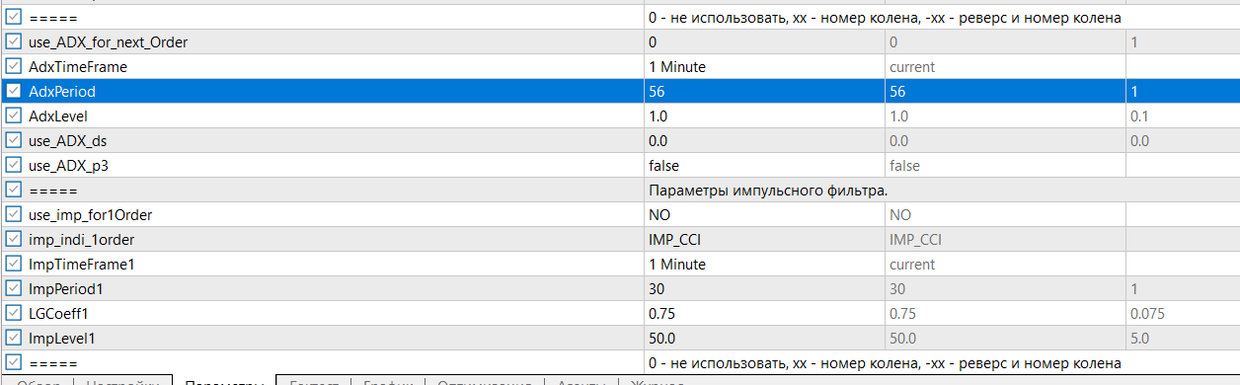Click grayed 1.0 in AdxLevel row

pos(1005,116)
